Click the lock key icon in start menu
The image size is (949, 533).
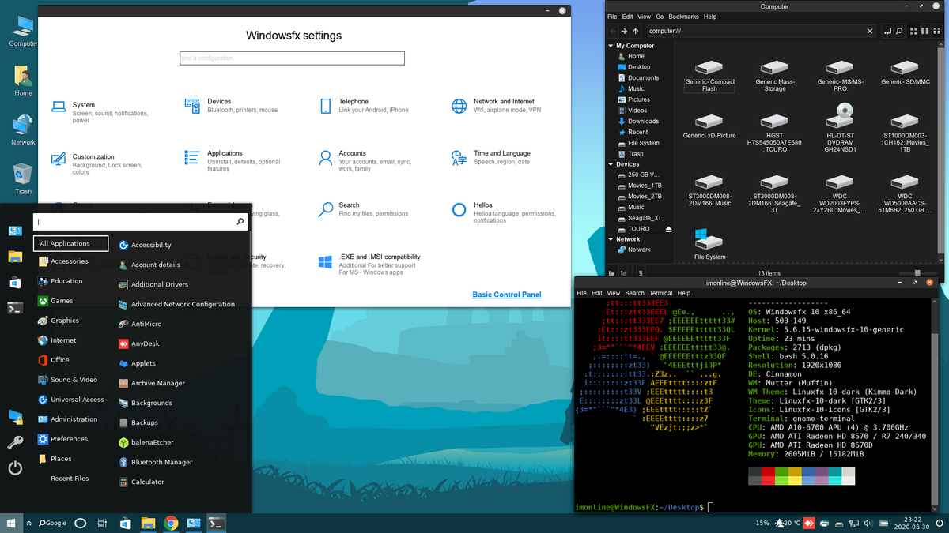pyautogui.click(x=15, y=442)
